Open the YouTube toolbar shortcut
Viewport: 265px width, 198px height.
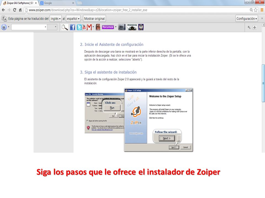[x=84, y=27]
